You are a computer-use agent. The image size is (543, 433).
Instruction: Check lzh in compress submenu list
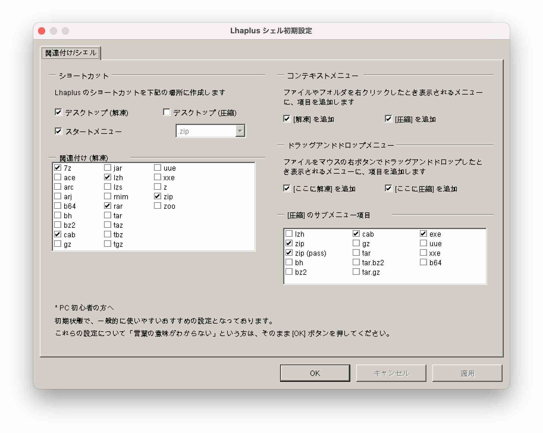[289, 234]
